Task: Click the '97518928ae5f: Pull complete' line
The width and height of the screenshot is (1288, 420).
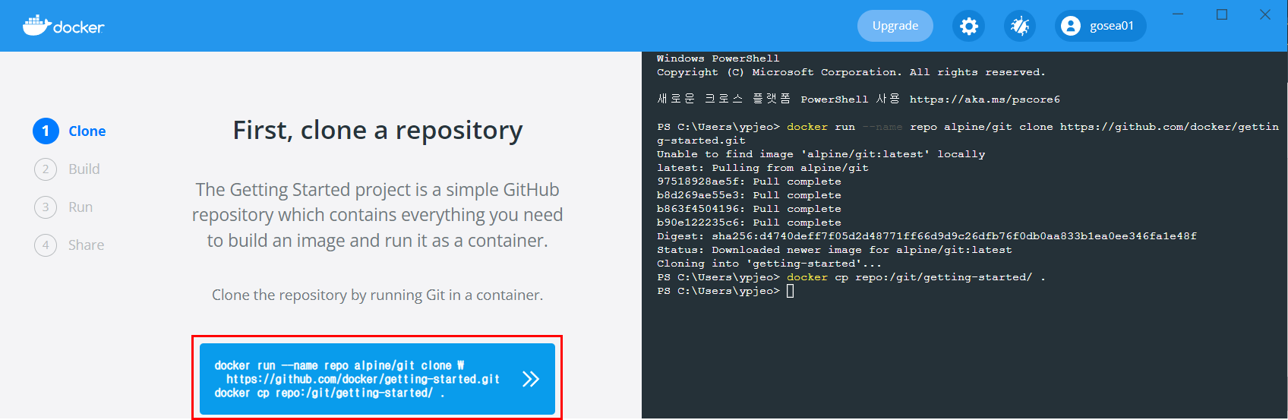Action: [749, 182]
